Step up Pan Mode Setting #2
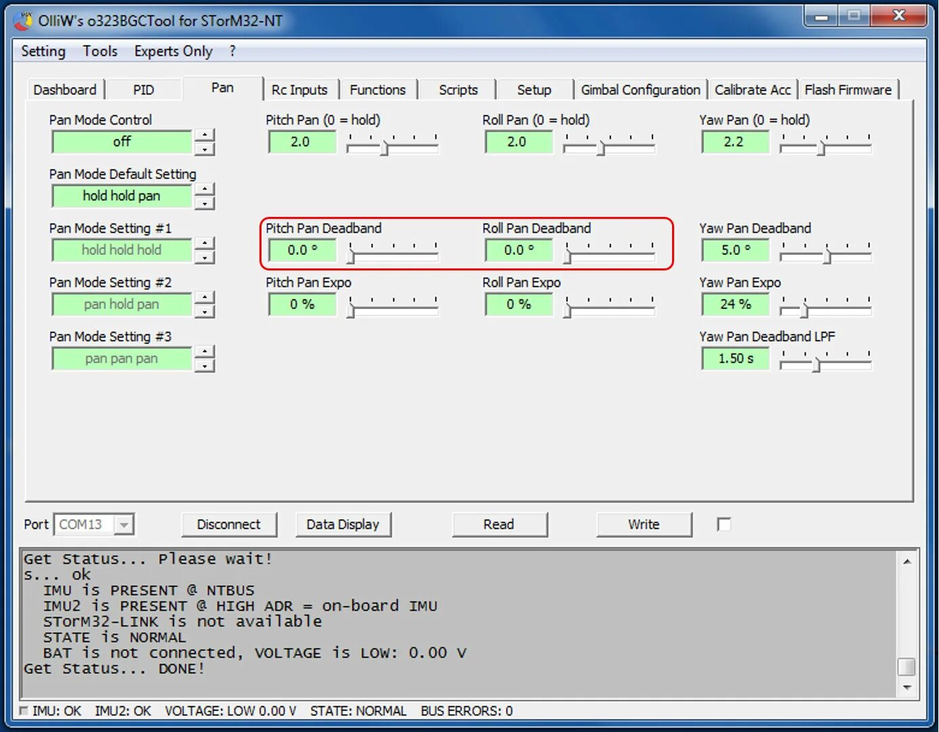Screen dimensions: 939x732 [205, 298]
